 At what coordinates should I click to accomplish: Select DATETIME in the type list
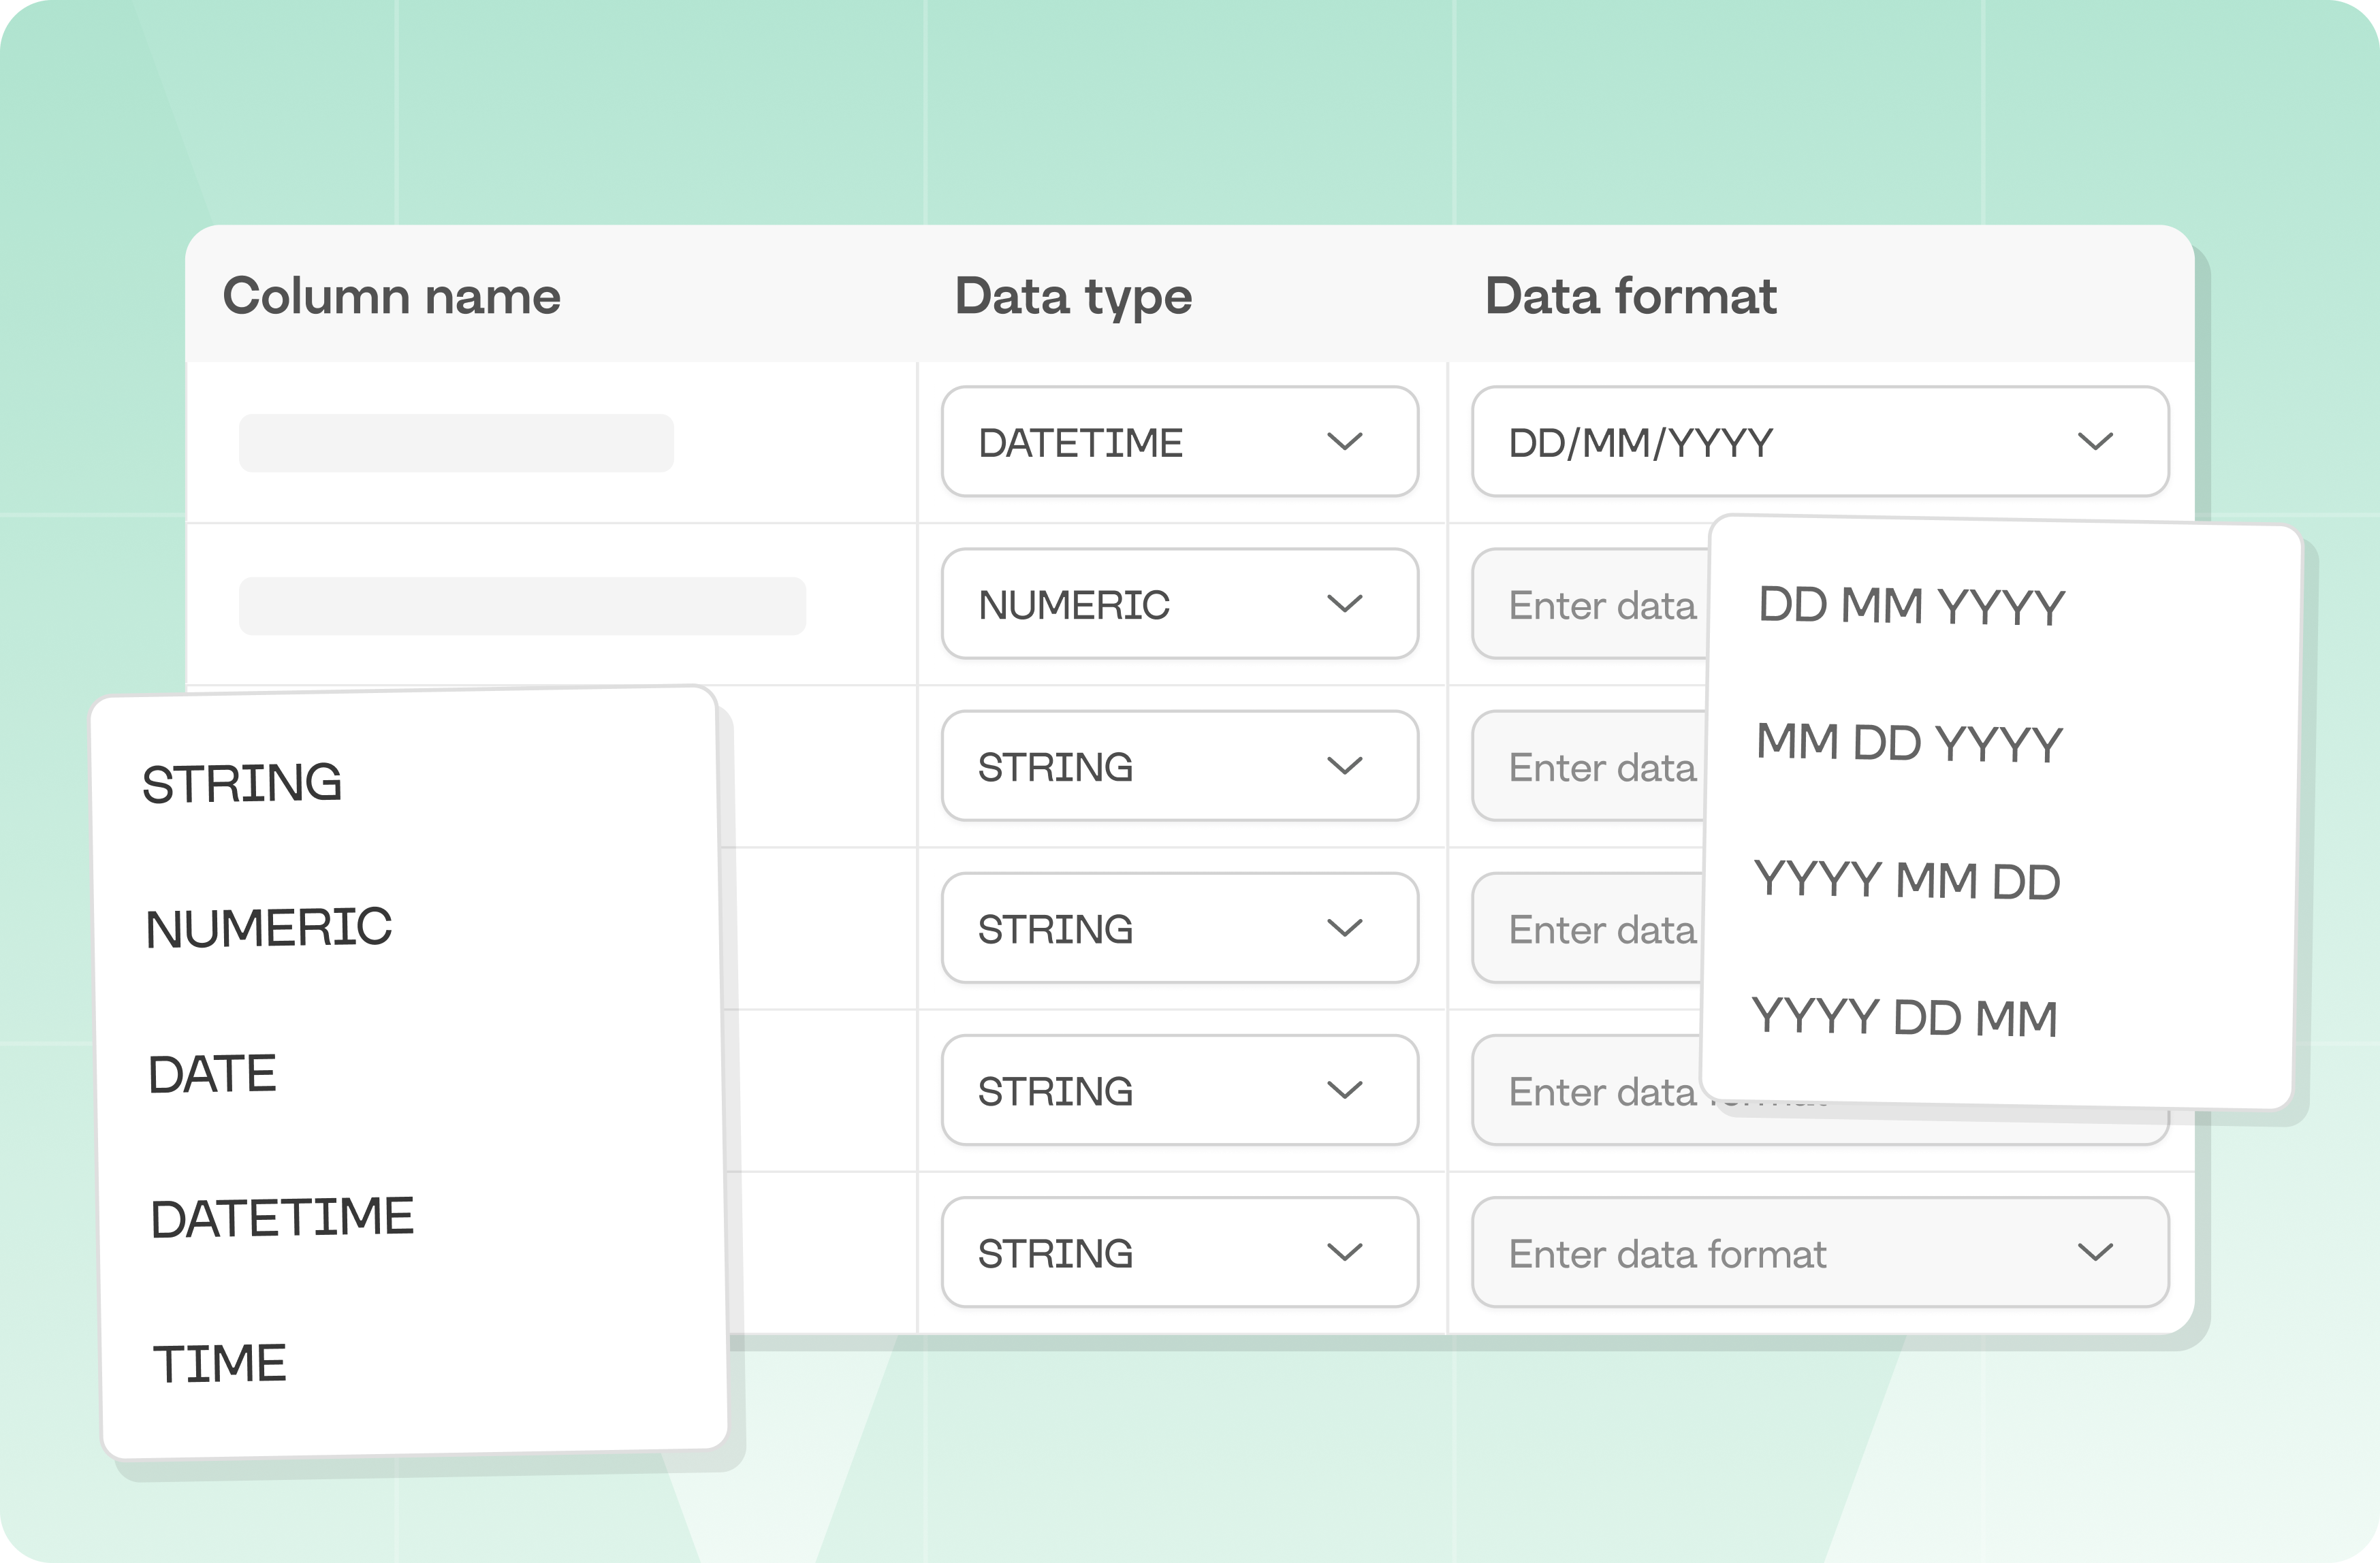282,1219
